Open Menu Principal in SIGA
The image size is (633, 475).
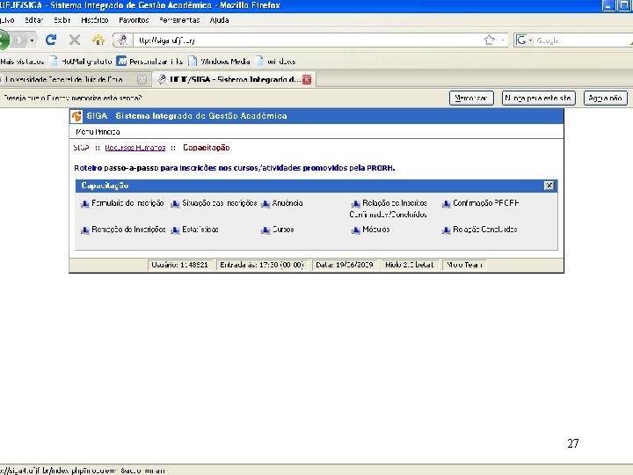click(98, 132)
